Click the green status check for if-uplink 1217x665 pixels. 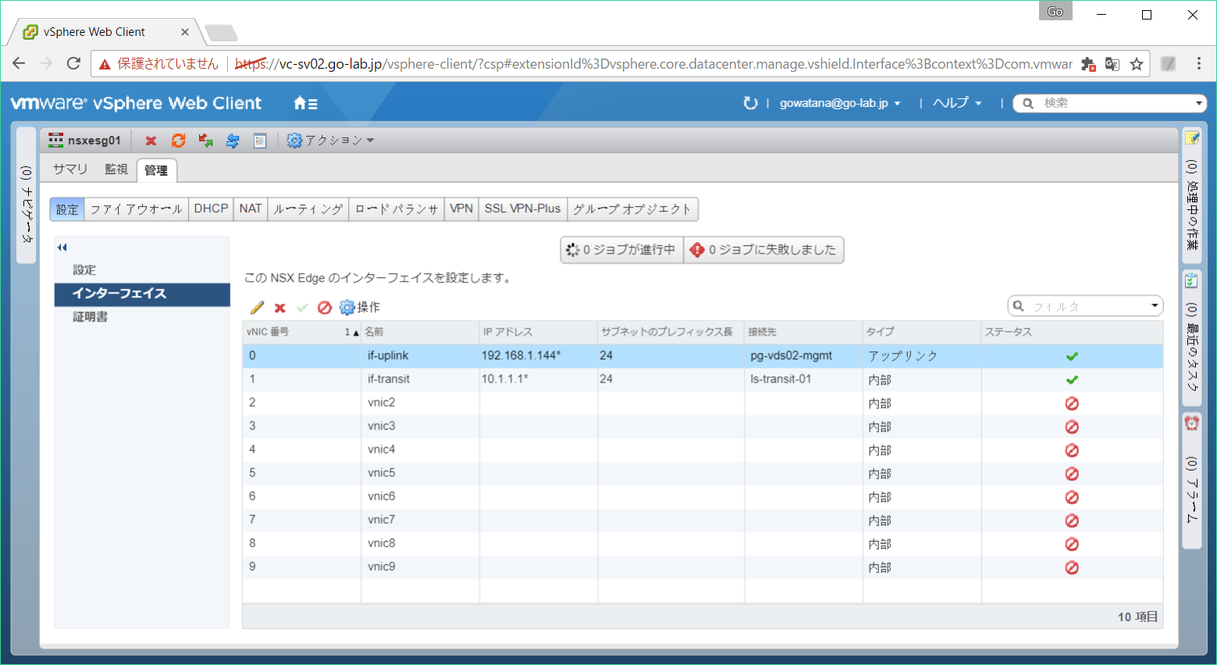tap(1072, 356)
